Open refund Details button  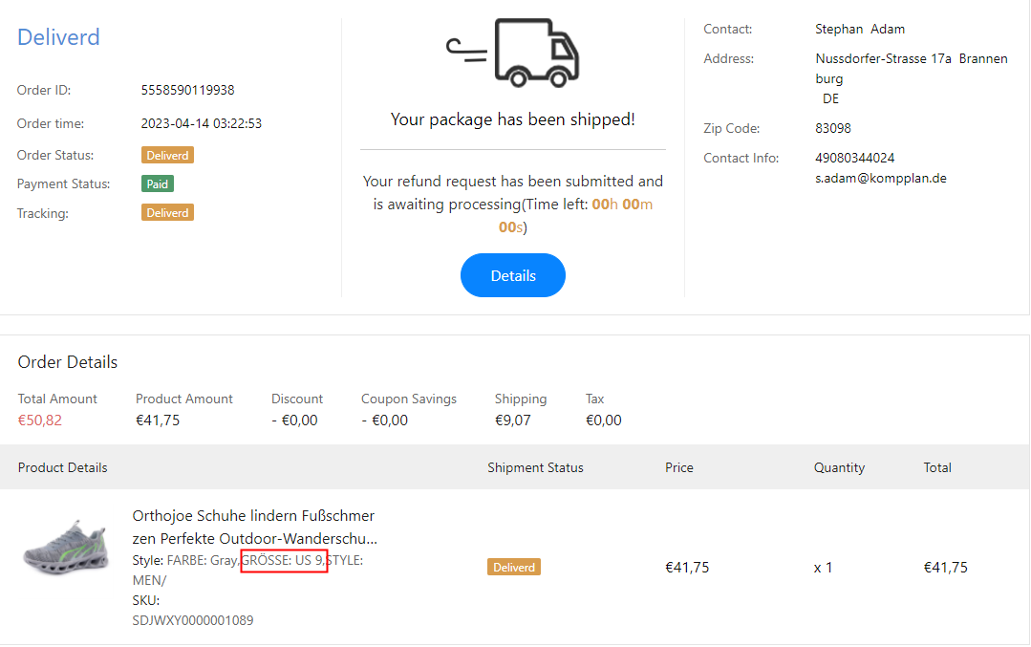513,275
